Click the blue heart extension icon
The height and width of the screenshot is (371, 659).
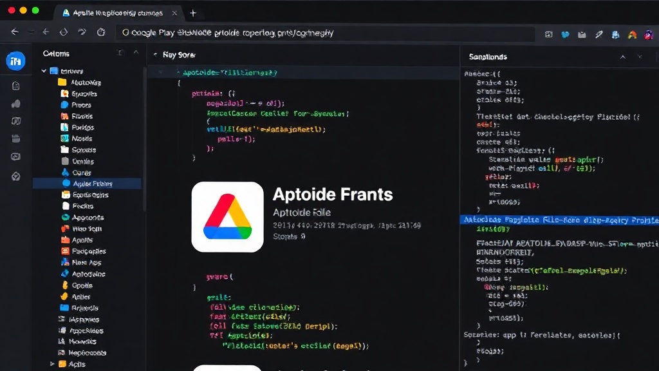coord(565,35)
